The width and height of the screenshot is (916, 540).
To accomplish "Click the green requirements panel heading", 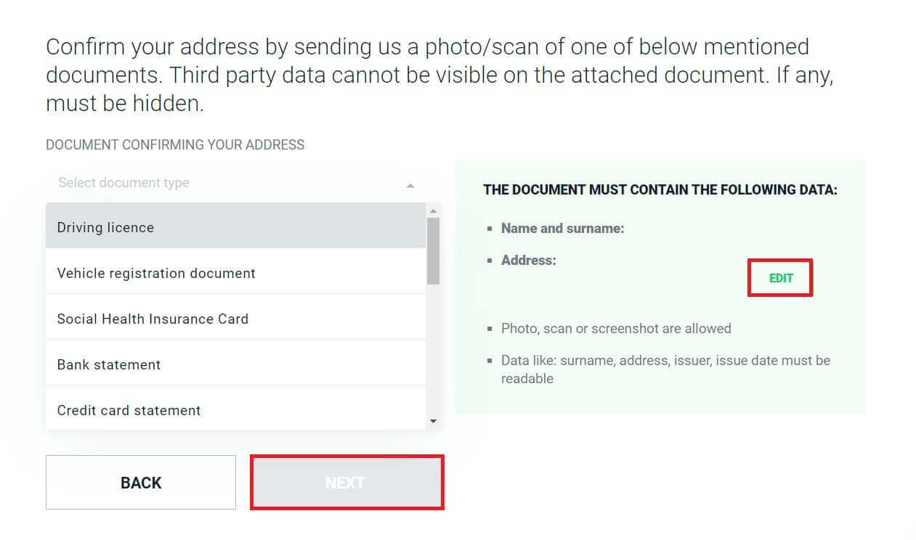I will (x=660, y=189).
